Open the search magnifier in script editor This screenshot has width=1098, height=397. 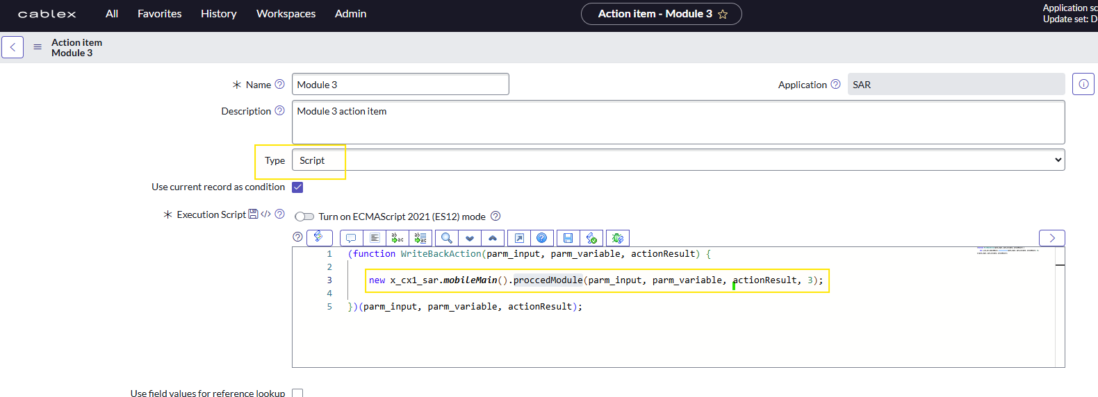click(447, 238)
